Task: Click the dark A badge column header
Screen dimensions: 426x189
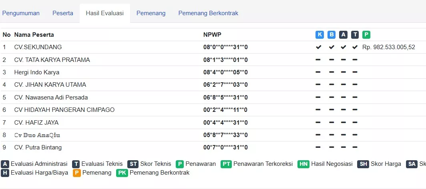Action: (344, 35)
